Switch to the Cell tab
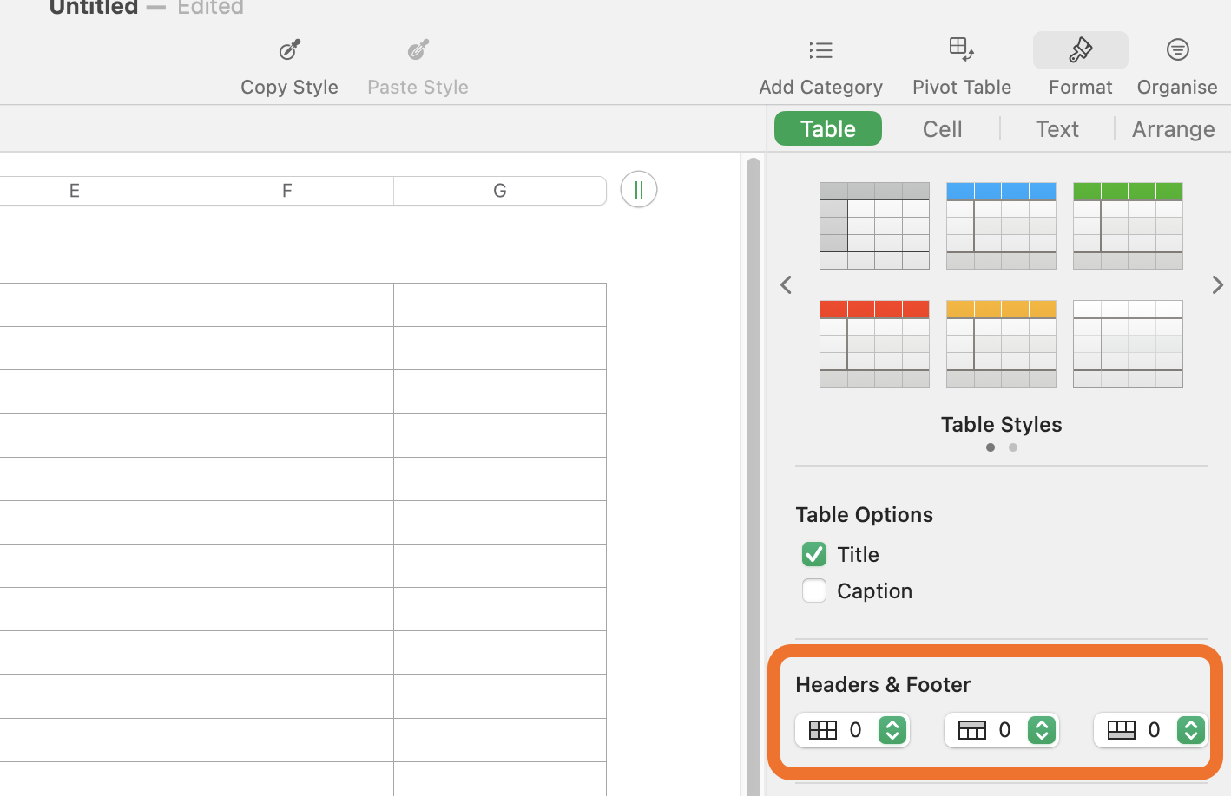1231x796 pixels. pos(942,129)
